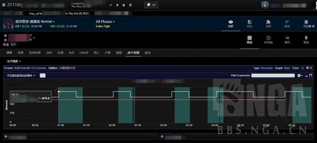The width and height of the screenshot is (317, 143).
Task: Open the Twitch stream badge
Action: pyautogui.click(x=151, y=5)
